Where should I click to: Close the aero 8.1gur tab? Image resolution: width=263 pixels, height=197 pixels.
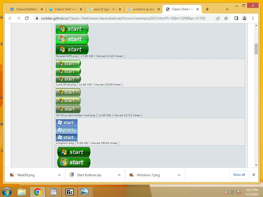[x=120, y=9]
